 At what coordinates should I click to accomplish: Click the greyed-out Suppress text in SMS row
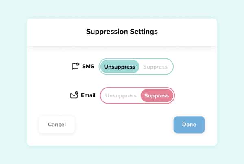tap(155, 67)
